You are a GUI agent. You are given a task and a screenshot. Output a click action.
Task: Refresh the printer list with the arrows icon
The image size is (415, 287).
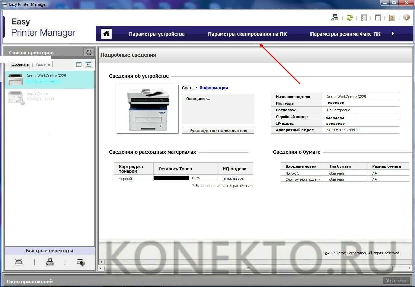point(89,52)
